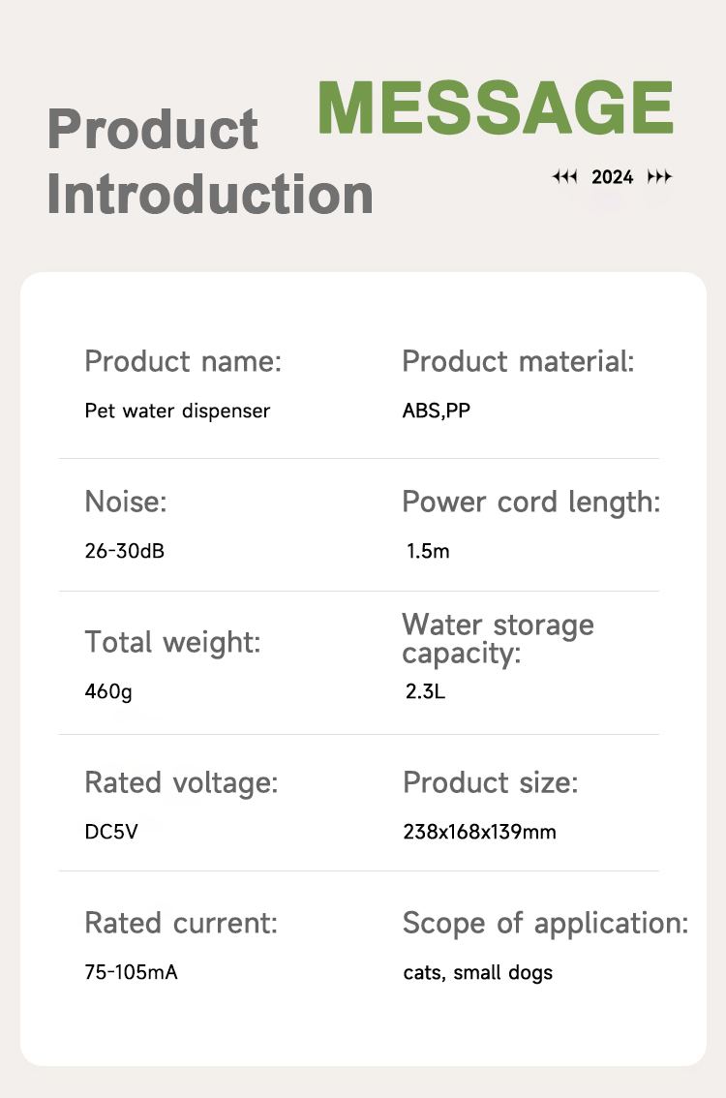Select the 460g weight value

tap(108, 692)
